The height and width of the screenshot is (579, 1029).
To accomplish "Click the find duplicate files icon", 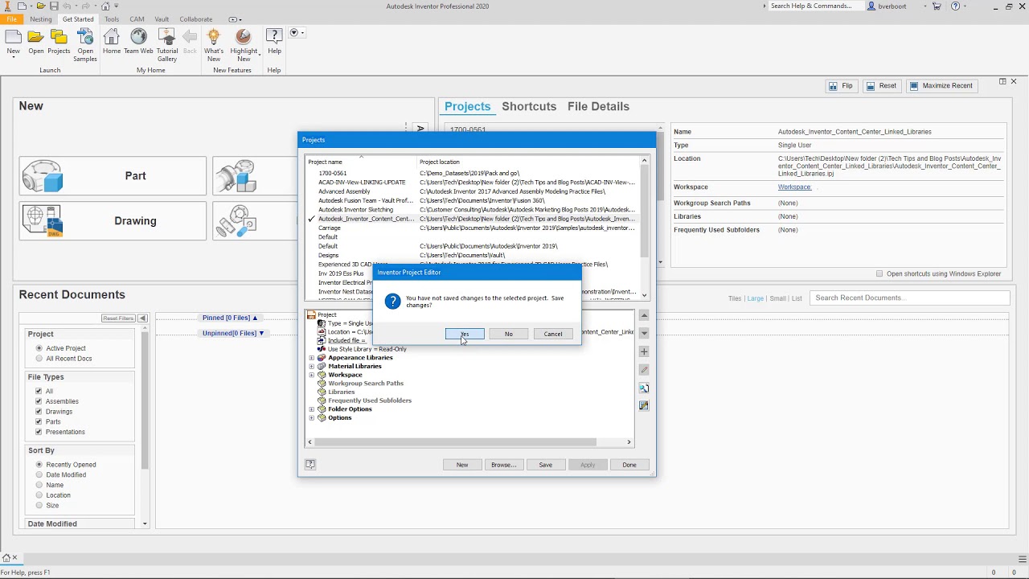I will pyautogui.click(x=644, y=388).
